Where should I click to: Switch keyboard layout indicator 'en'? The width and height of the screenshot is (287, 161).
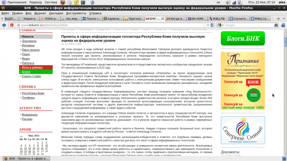218,2
